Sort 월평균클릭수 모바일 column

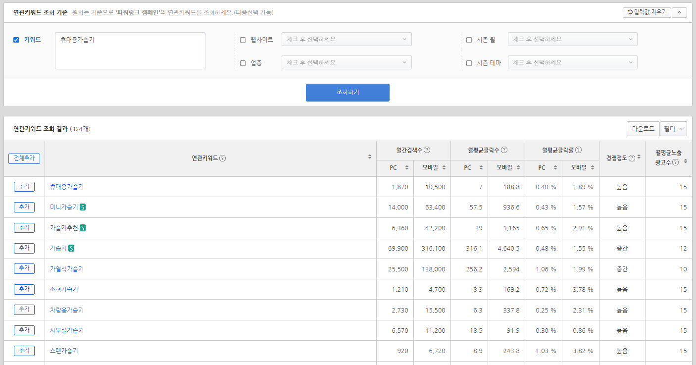pyautogui.click(x=518, y=168)
